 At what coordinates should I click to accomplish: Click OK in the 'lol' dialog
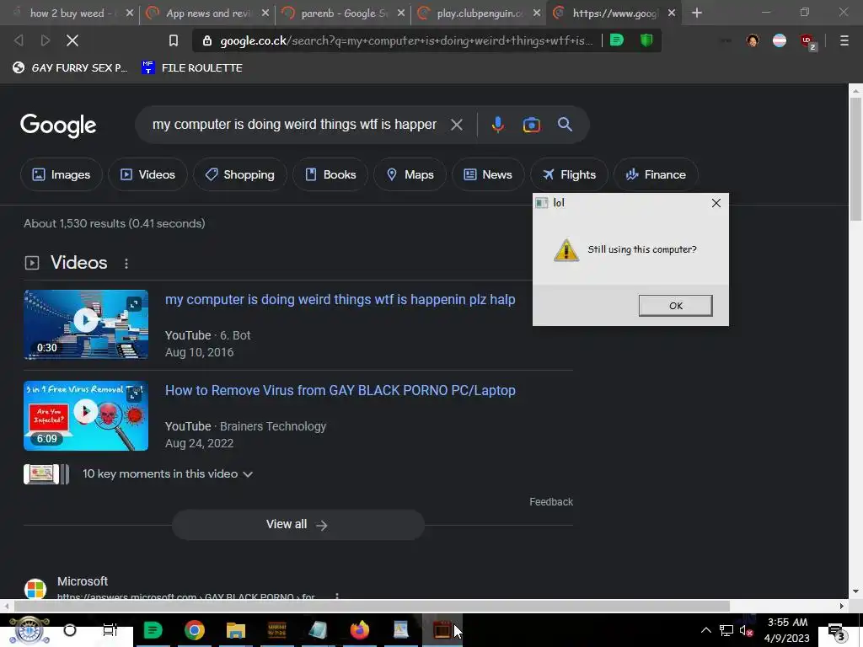click(x=675, y=306)
